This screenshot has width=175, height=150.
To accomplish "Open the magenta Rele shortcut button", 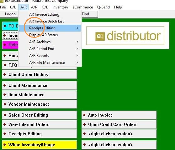I will click(10, 45).
